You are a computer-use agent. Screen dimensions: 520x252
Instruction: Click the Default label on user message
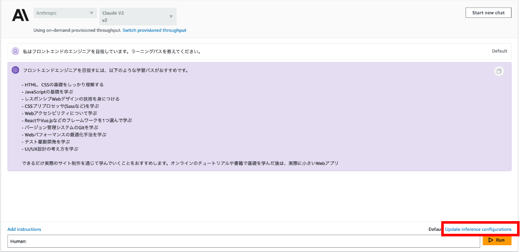[x=499, y=51]
